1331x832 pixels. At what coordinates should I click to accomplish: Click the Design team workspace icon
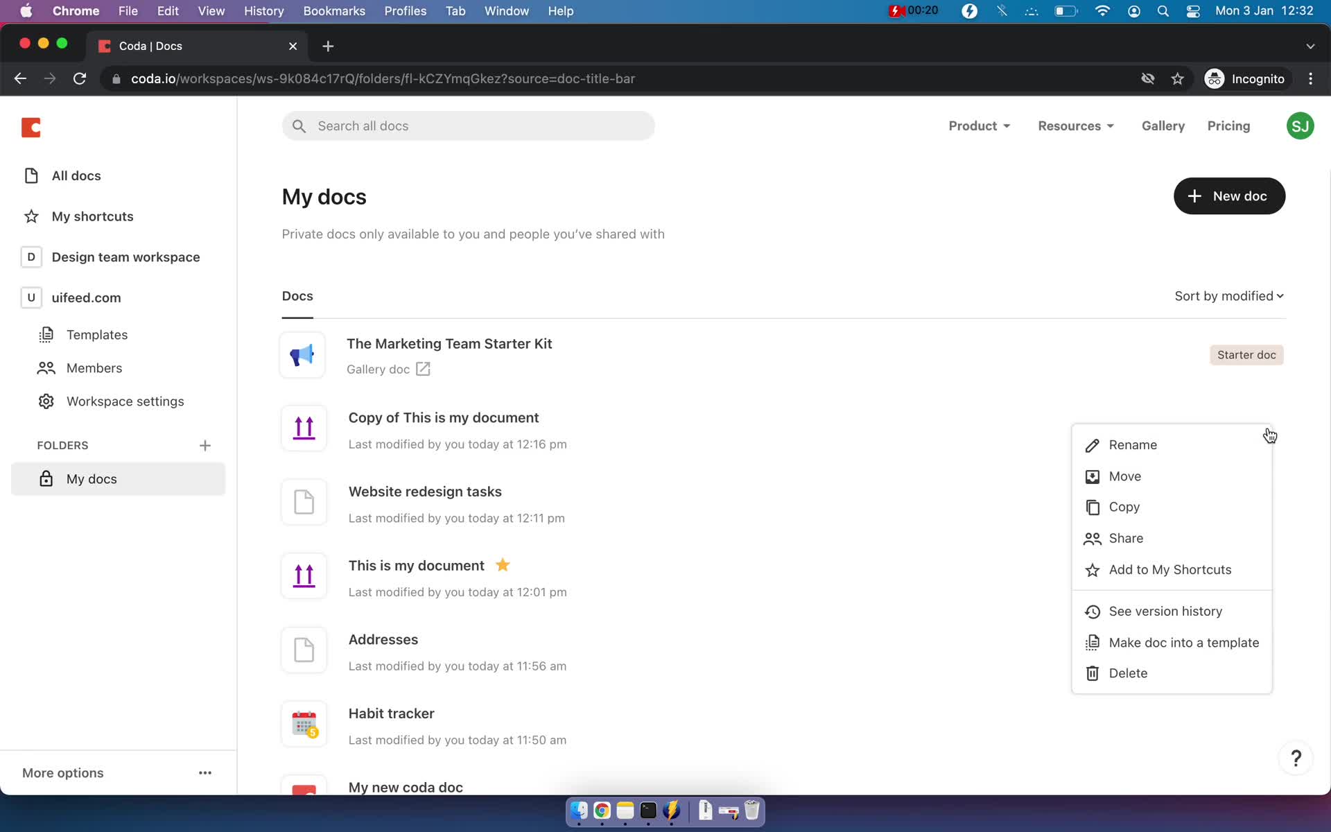[31, 257]
